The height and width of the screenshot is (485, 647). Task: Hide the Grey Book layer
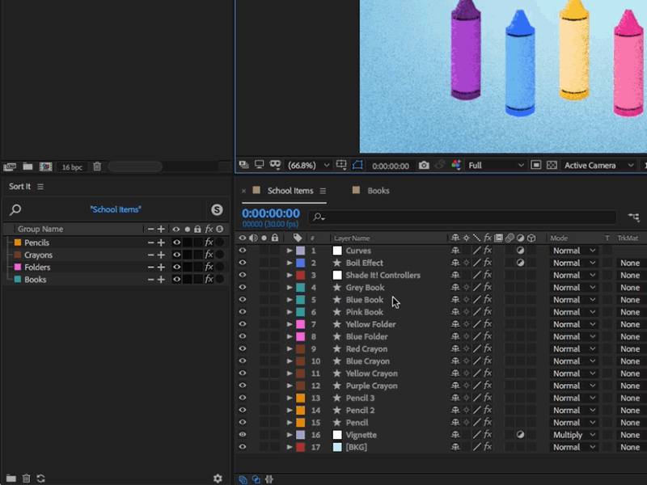coord(242,288)
